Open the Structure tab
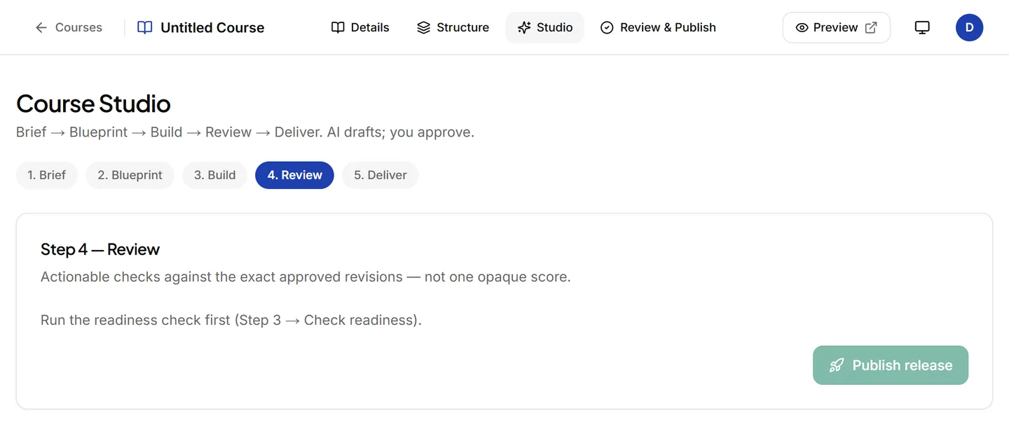The image size is (1009, 441). [453, 27]
